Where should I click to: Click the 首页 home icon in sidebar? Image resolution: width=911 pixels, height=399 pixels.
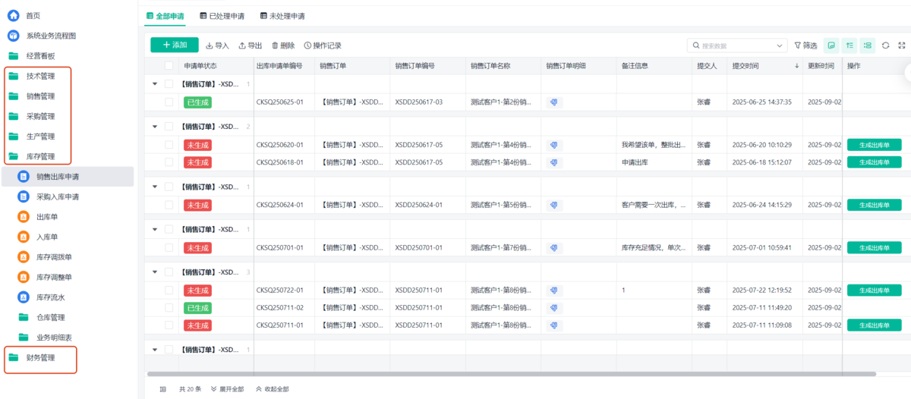click(13, 15)
